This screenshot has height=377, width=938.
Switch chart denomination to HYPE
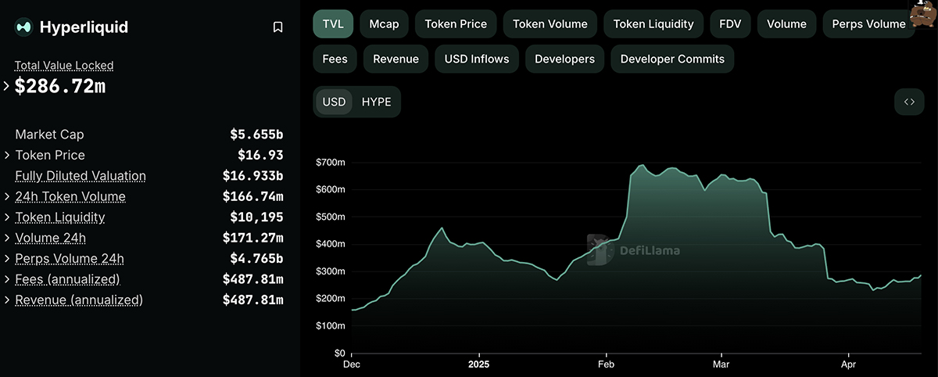coord(376,102)
